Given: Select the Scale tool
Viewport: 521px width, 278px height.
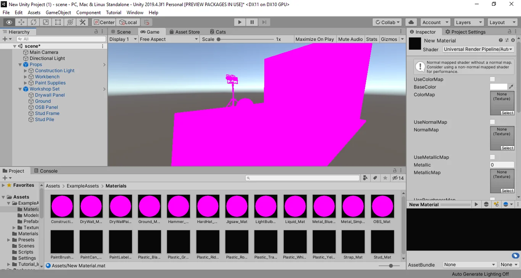Looking at the screenshot, I should coord(46,22).
